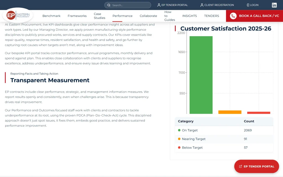Click the 550 axis label on the chart

[182, 93]
